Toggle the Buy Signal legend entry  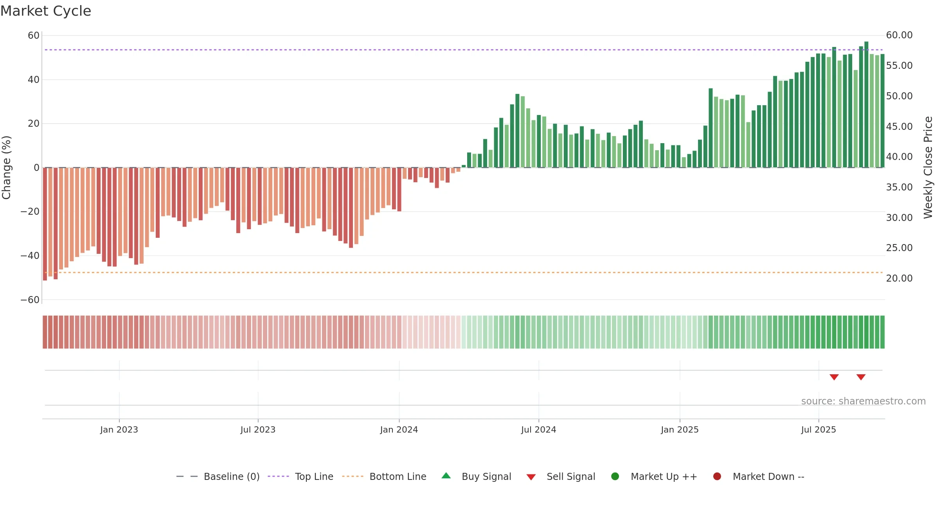(x=476, y=476)
